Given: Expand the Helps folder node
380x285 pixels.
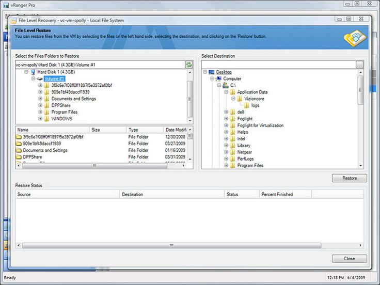Looking at the screenshot, I should (x=226, y=132).
